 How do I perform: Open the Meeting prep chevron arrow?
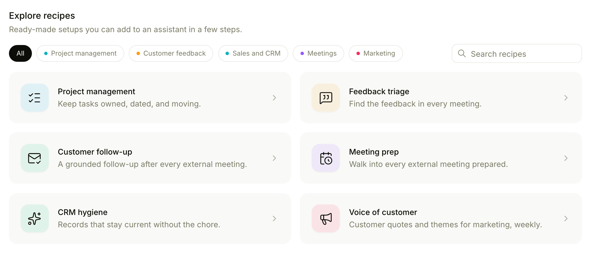click(x=566, y=158)
